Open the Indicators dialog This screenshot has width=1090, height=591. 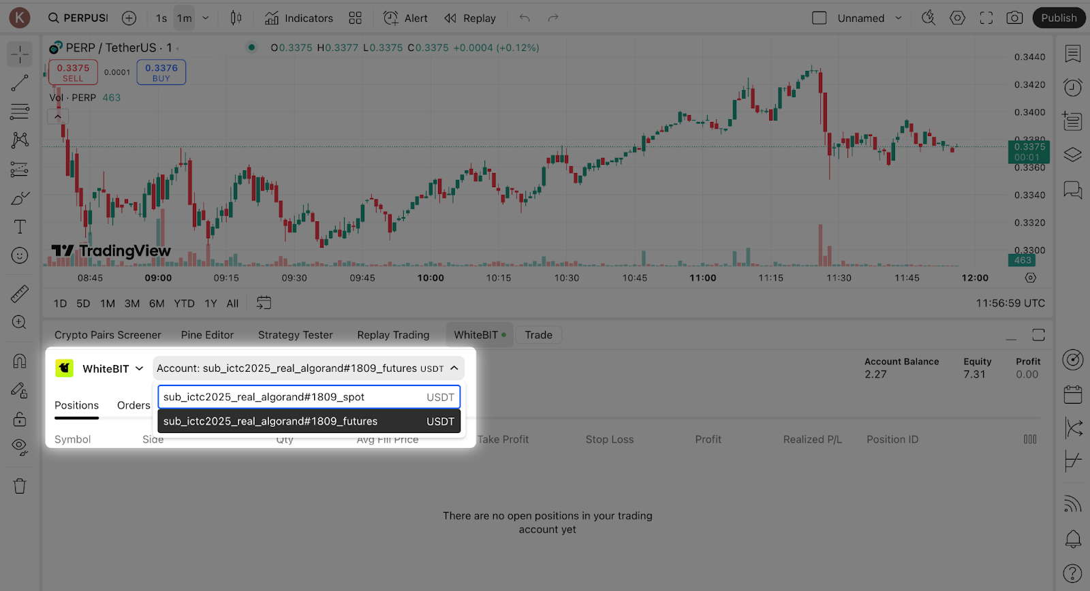pyautogui.click(x=299, y=18)
